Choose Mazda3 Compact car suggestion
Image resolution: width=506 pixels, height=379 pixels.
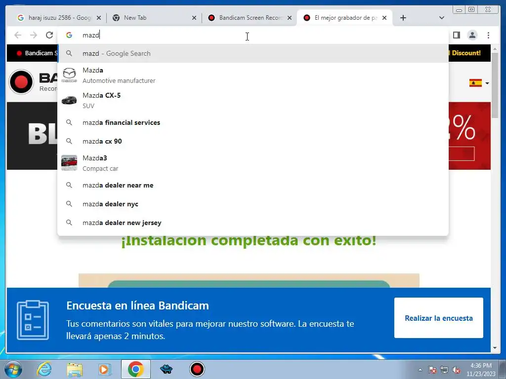(253, 163)
